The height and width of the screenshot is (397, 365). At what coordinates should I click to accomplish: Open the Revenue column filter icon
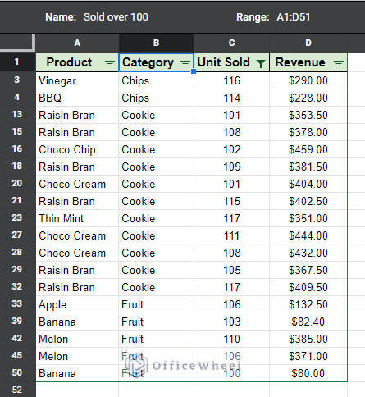tap(339, 63)
